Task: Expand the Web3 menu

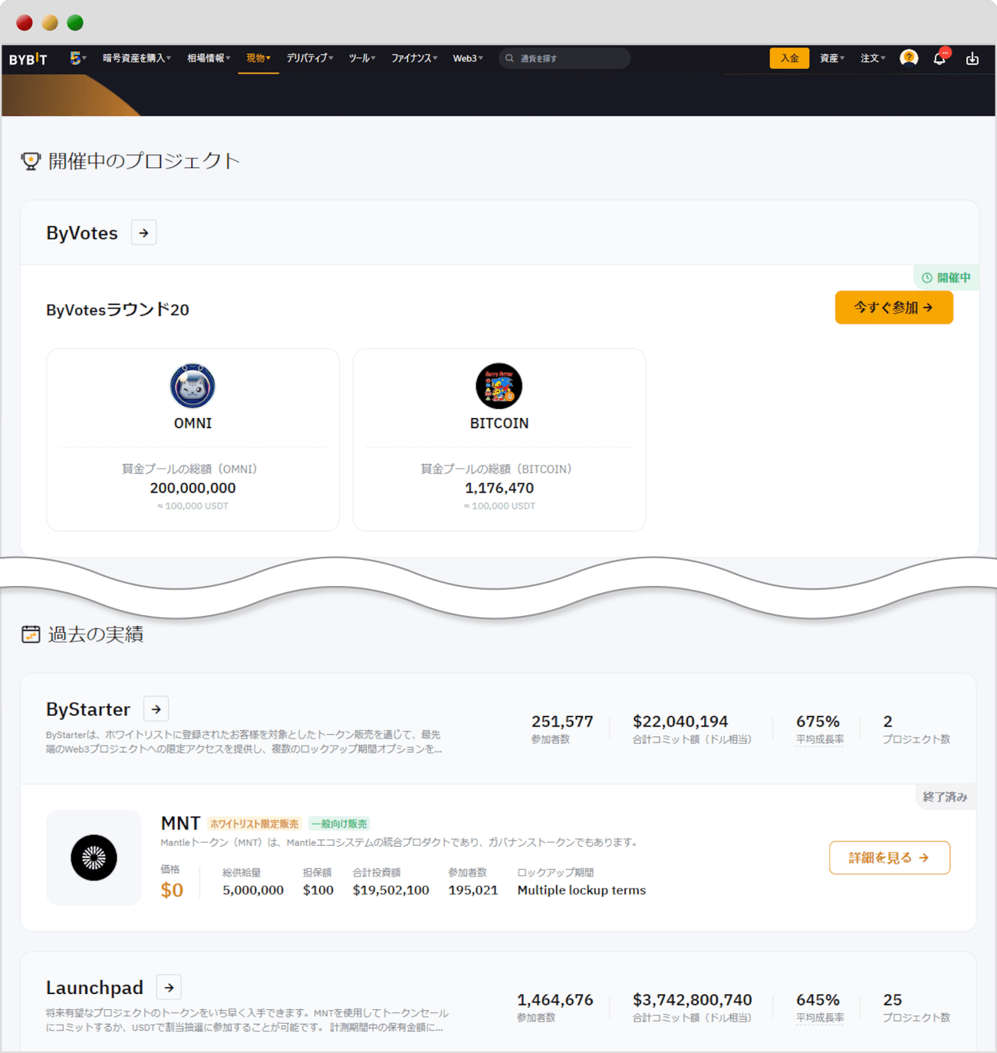Action: point(468,58)
